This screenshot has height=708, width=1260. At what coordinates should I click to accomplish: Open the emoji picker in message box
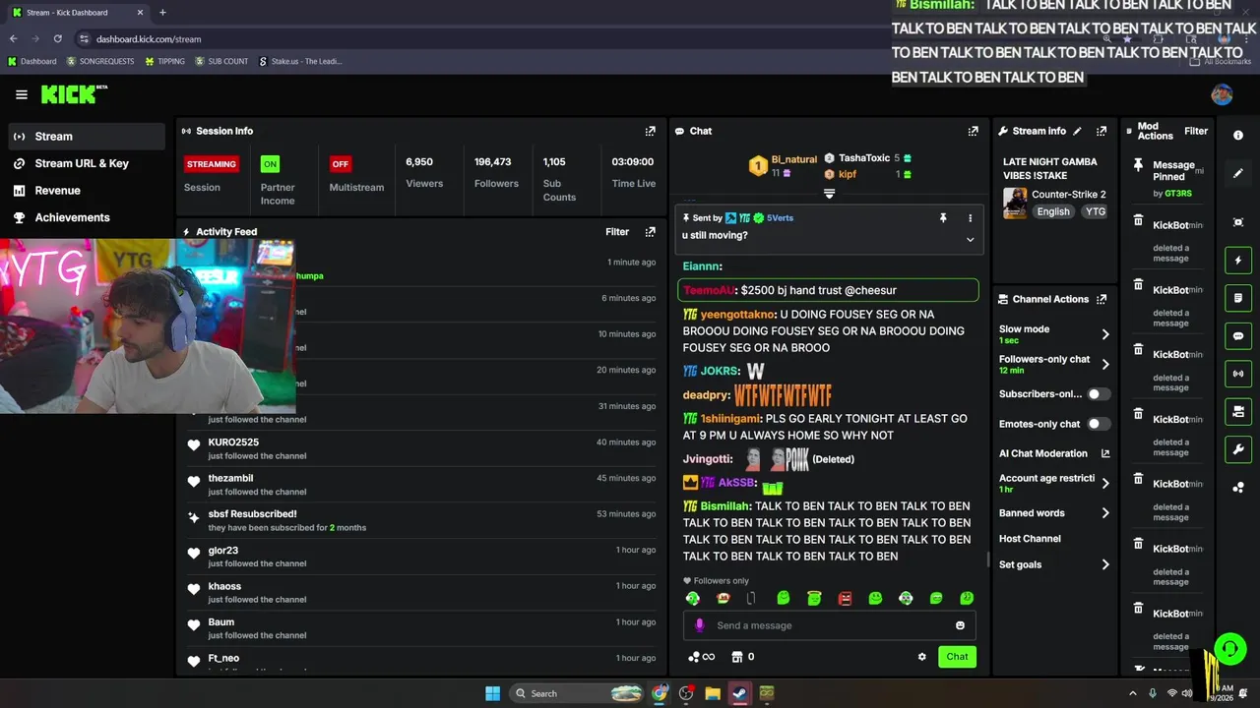pyautogui.click(x=960, y=625)
